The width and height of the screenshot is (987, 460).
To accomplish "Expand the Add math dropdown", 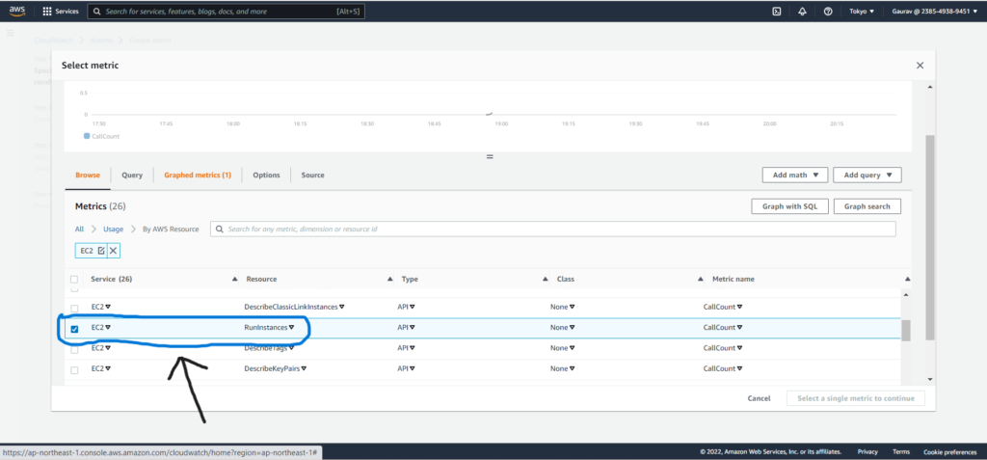I will [x=794, y=176].
